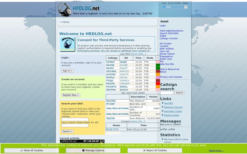This screenshot has height=154, width=247.
Task: Click the pink color cell in the S50DX row
Action: pyautogui.click(x=158, y=62)
